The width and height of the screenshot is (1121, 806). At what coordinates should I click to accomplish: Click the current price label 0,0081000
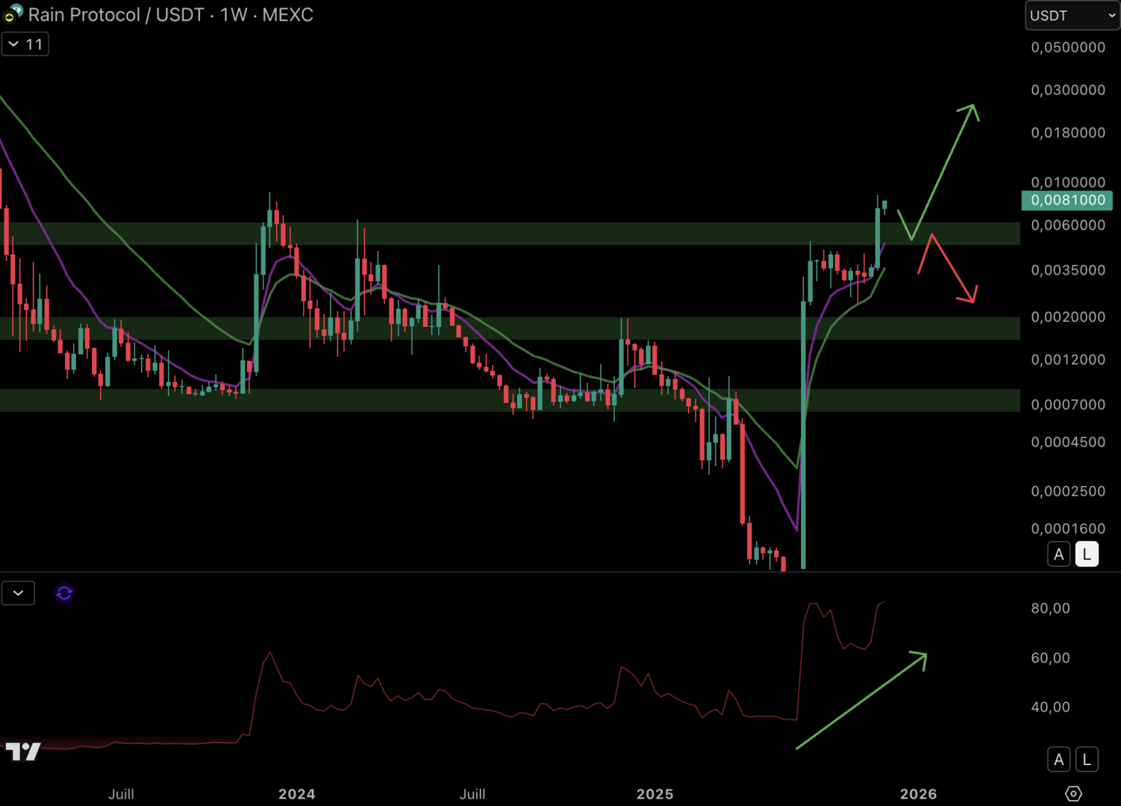pyautogui.click(x=1067, y=200)
